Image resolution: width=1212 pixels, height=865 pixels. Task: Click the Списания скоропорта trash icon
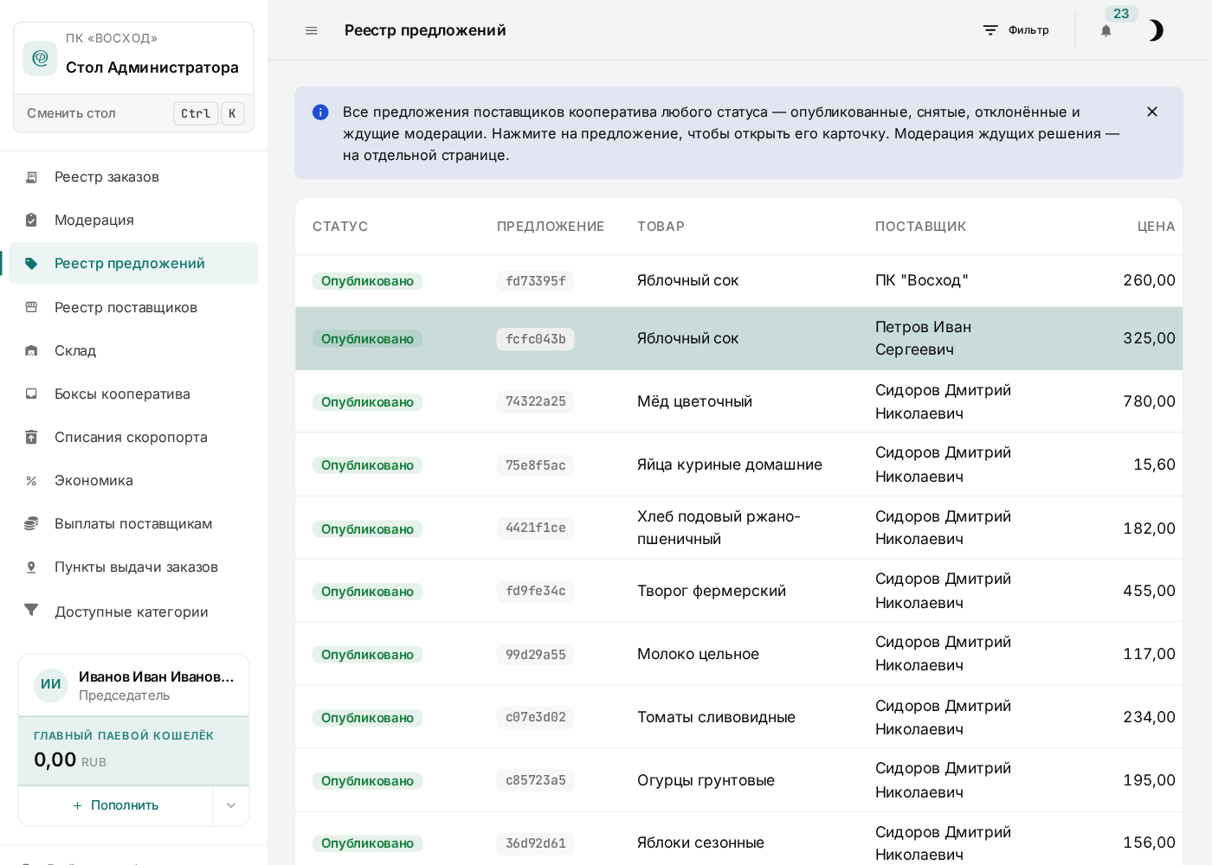31,437
